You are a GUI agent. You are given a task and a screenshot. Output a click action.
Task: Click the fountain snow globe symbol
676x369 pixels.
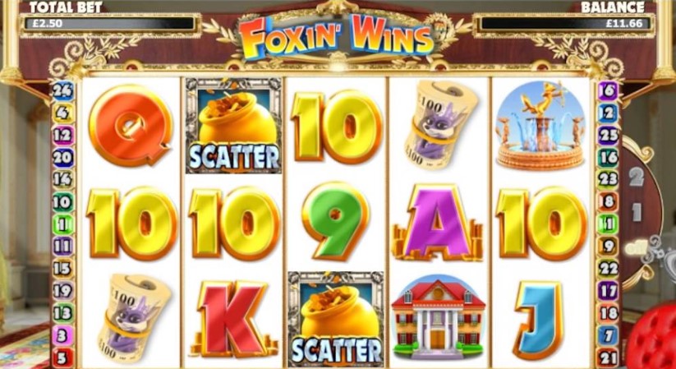[x=540, y=125]
